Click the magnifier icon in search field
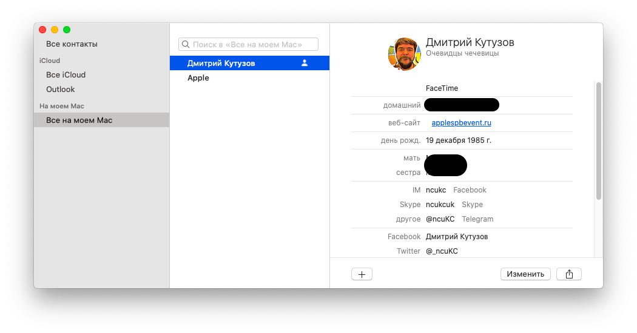This screenshot has width=637, height=333. point(186,44)
